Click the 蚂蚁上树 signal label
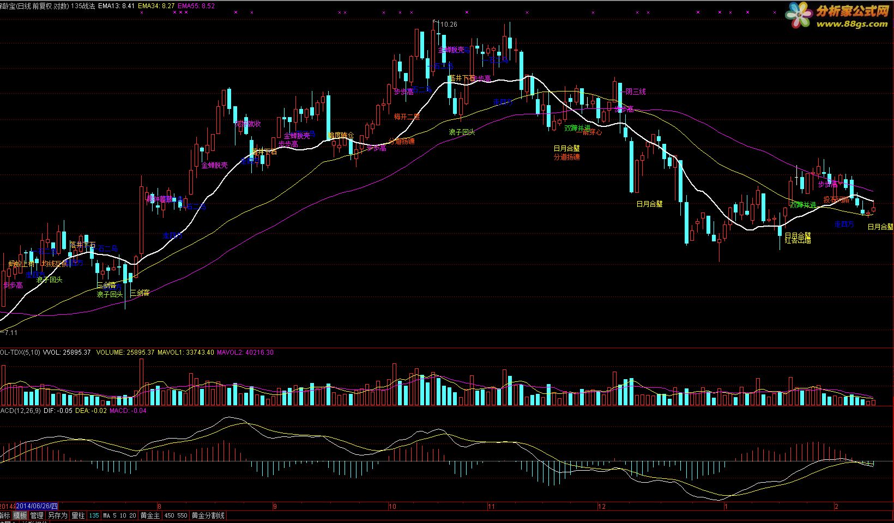 [21, 264]
